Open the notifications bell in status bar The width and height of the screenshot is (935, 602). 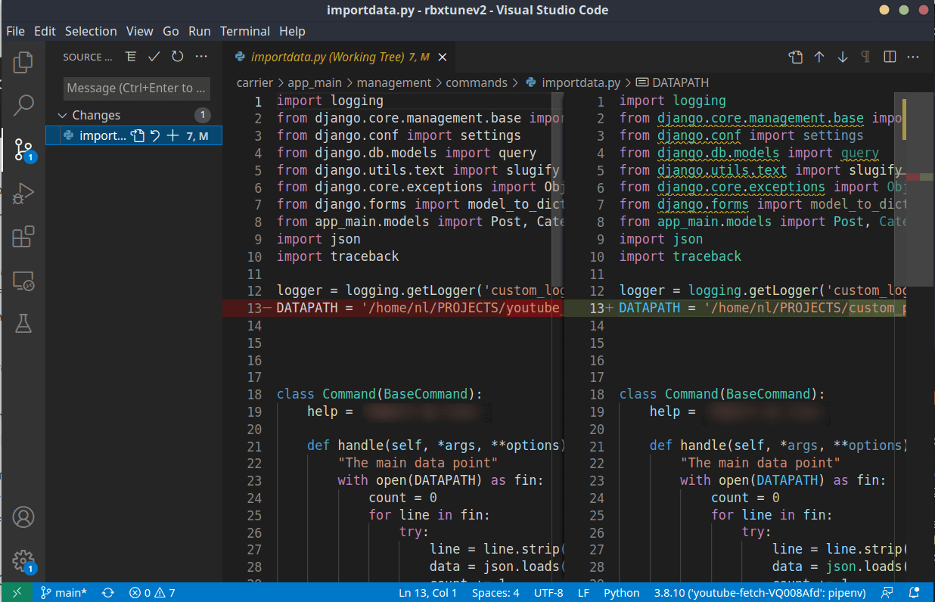(x=914, y=592)
